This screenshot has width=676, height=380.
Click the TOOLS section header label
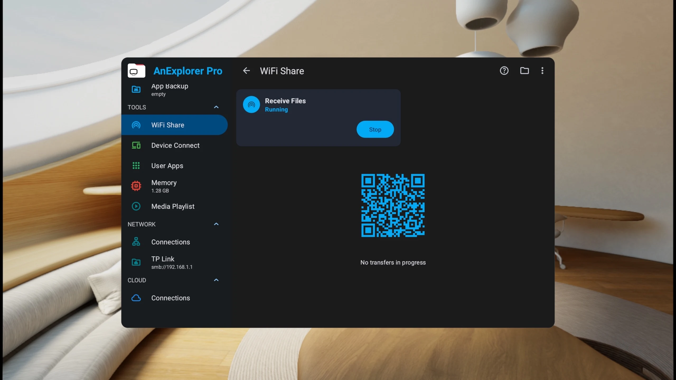pos(137,107)
